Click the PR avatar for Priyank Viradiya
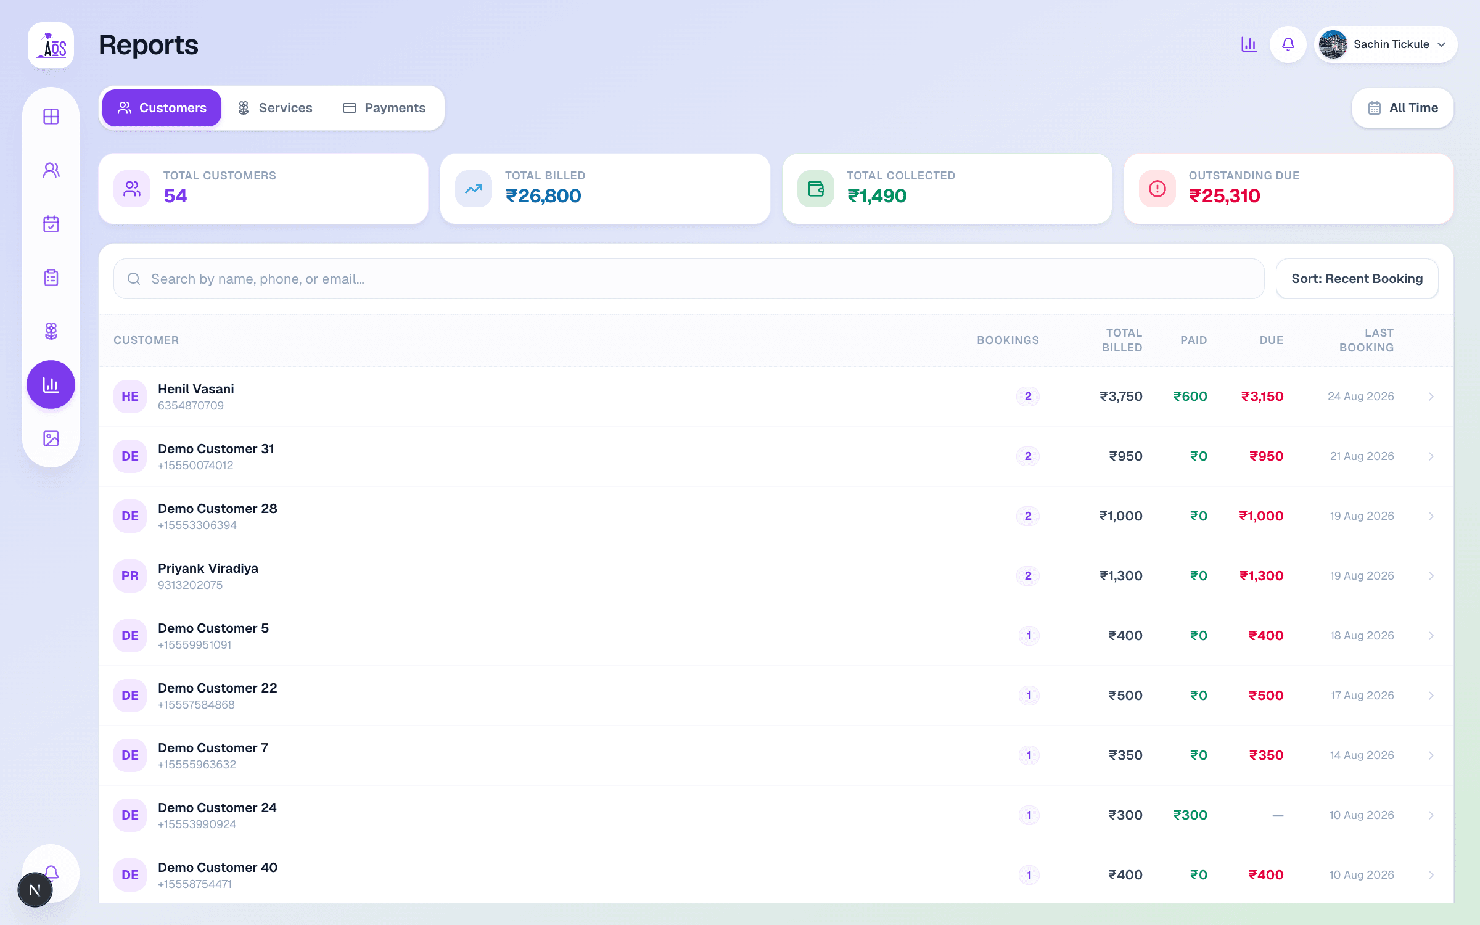Screen dimensions: 1480x925 click(130, 576)
